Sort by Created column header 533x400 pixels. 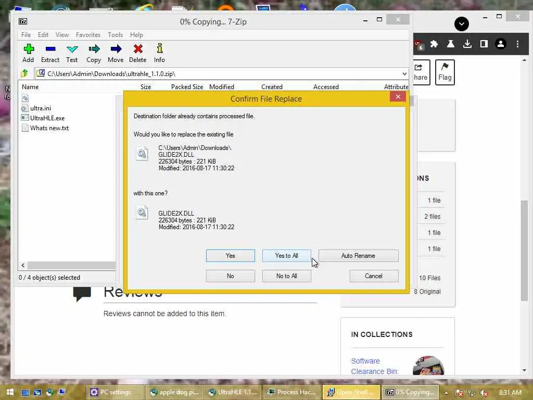point(272,87)
